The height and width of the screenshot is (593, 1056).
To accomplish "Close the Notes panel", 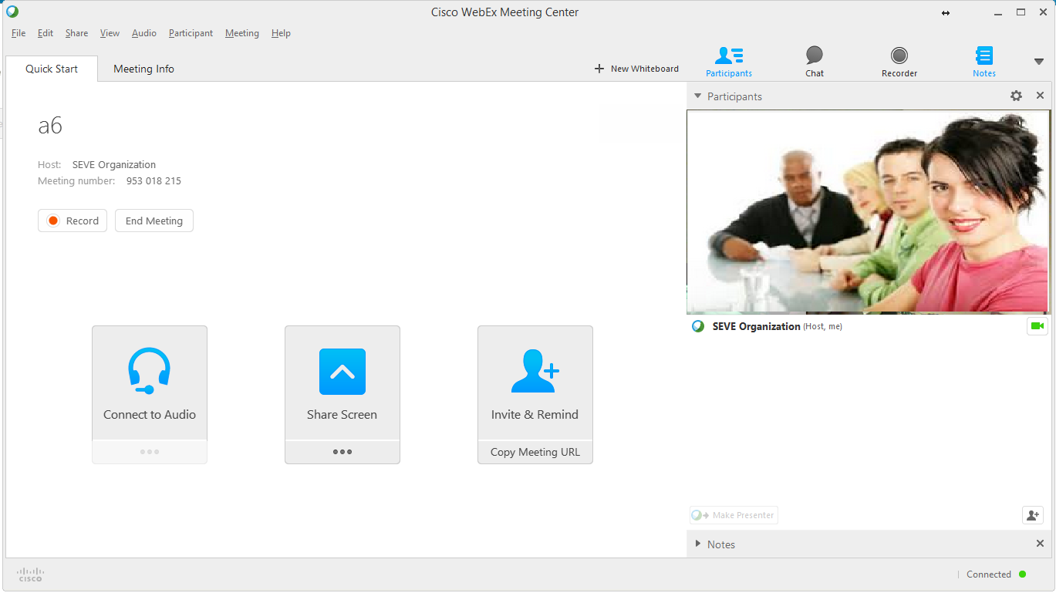I will click(1040, 544).
